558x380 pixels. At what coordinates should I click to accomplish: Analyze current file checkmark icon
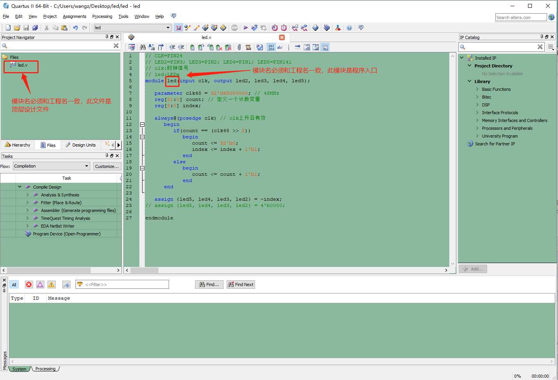[260, 47]
